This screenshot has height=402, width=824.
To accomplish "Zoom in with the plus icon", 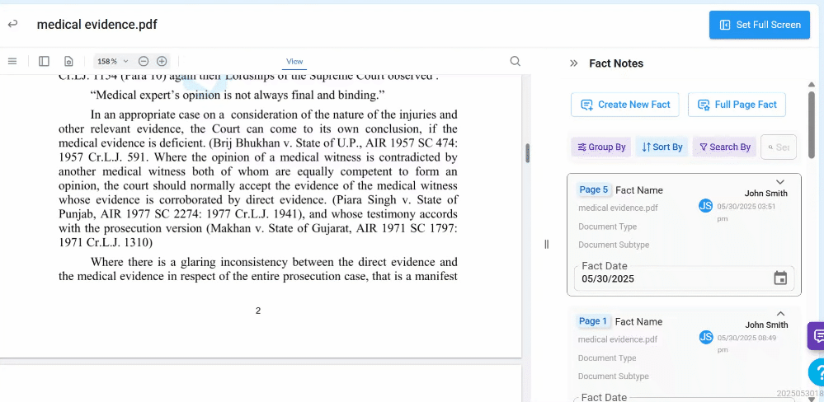I will click(162, 62).
